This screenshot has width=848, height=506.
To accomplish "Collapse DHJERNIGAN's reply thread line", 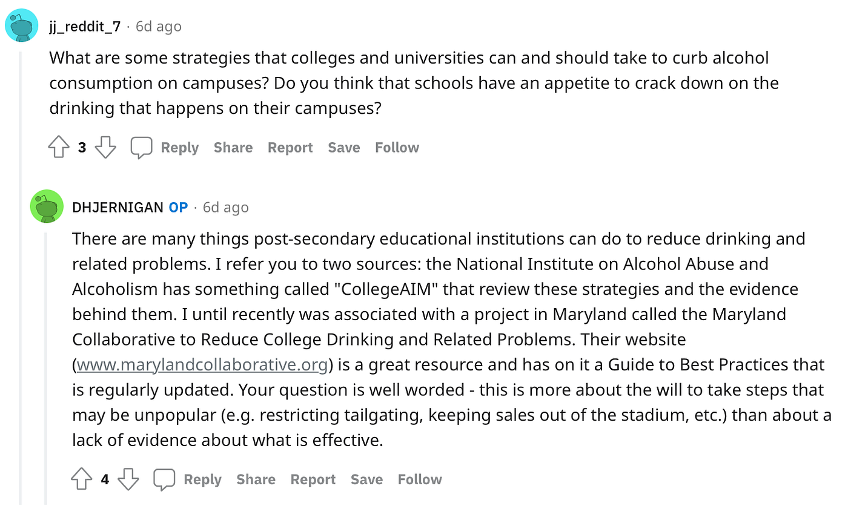I will coord(46,363).
